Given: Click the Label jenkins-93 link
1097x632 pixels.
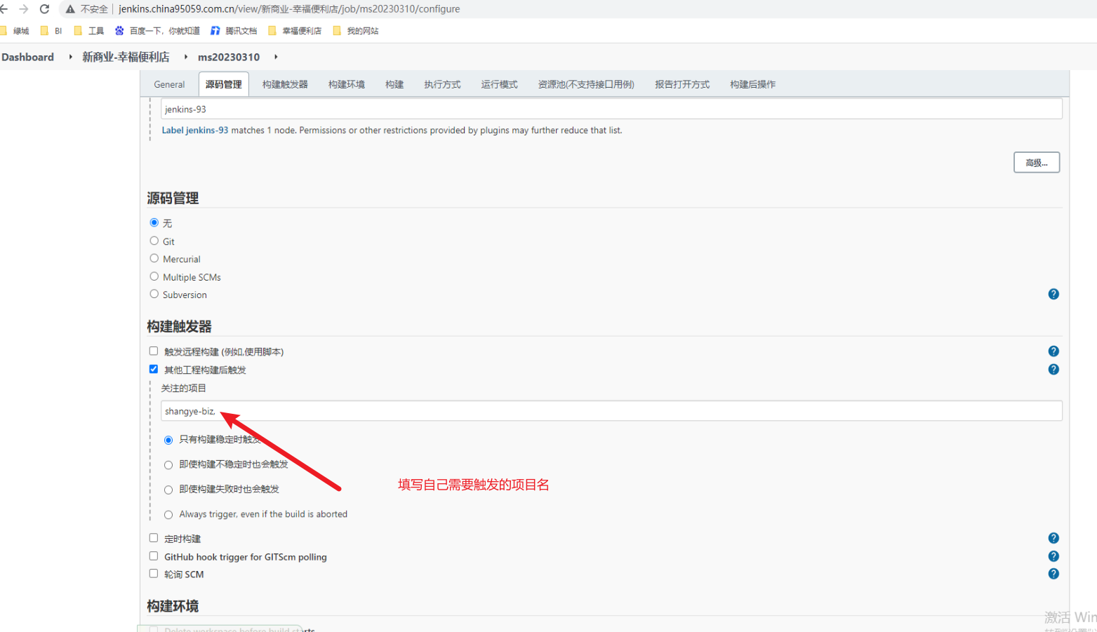Looking at the screenshot, I should 195,130.
